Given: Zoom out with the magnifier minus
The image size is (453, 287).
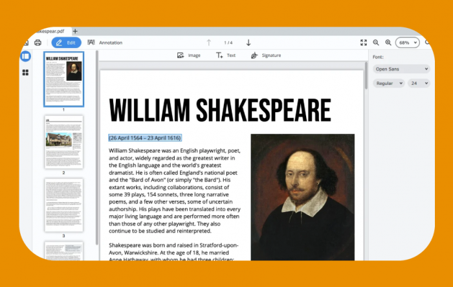Looking at the screenshot, I should pos(376,43).
